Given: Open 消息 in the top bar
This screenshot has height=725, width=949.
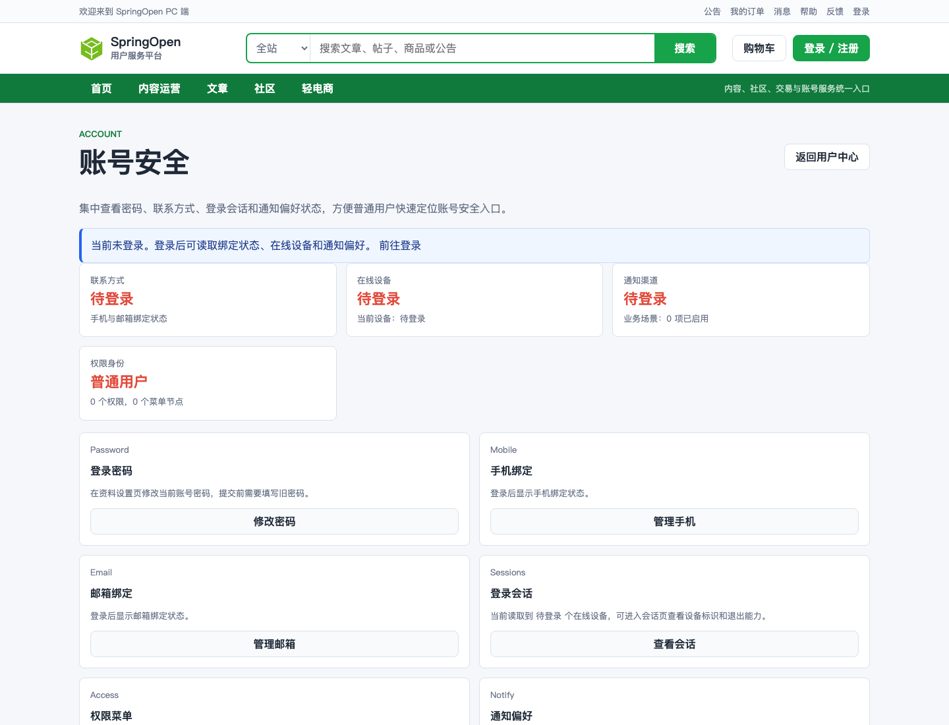Looking at the screenshot, I should [782, 11].
